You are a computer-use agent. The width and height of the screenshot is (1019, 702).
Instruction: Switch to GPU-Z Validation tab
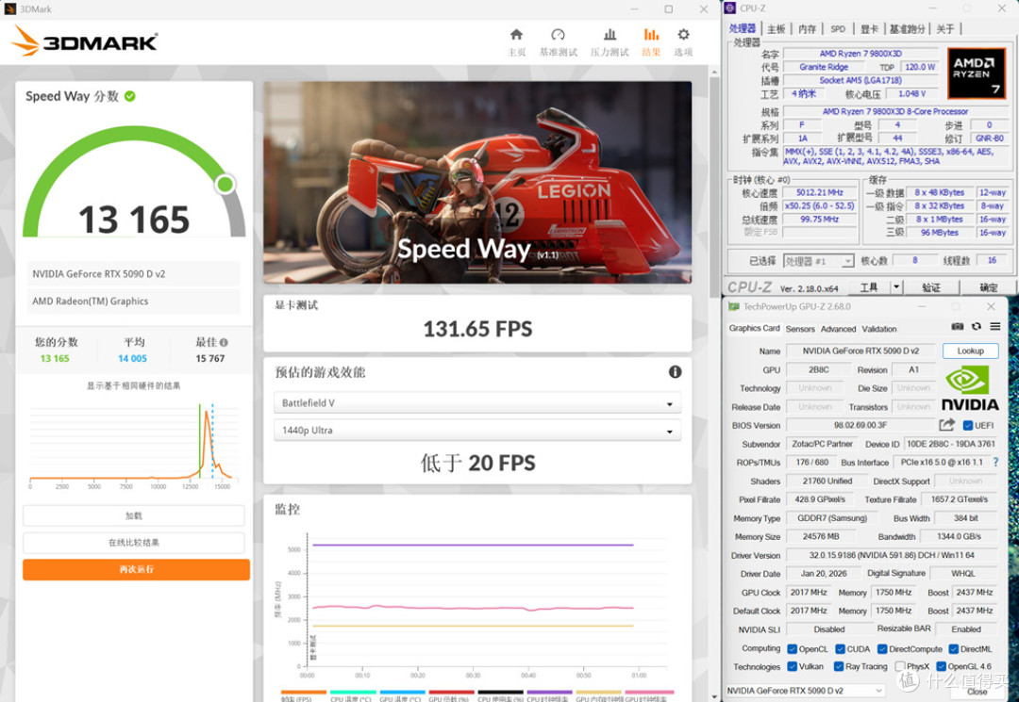click(879, 329)
